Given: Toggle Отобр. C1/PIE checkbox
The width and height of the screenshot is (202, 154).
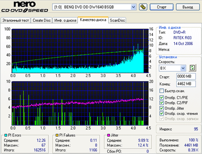Looking at the screenshot, I should 162,98.
